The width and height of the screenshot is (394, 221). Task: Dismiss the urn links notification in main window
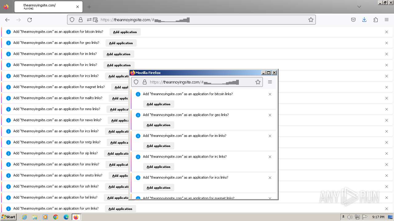(387, 209)
